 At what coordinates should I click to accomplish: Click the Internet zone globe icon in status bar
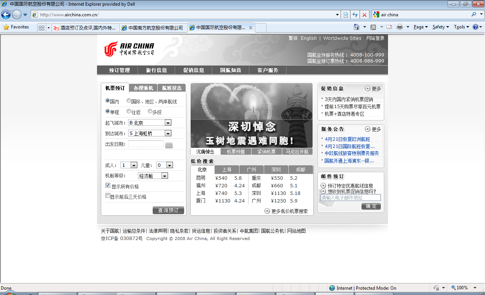click(x=332, y=288)
